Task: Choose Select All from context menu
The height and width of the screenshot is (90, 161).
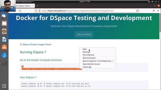Action: coord(98,52)
